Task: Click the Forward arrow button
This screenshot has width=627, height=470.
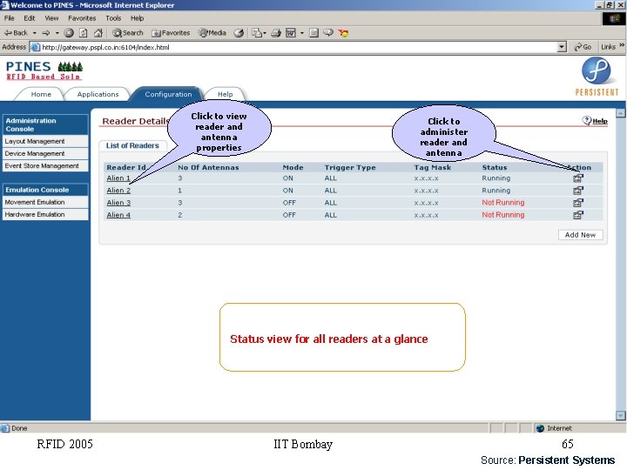Action: [46, 33]
